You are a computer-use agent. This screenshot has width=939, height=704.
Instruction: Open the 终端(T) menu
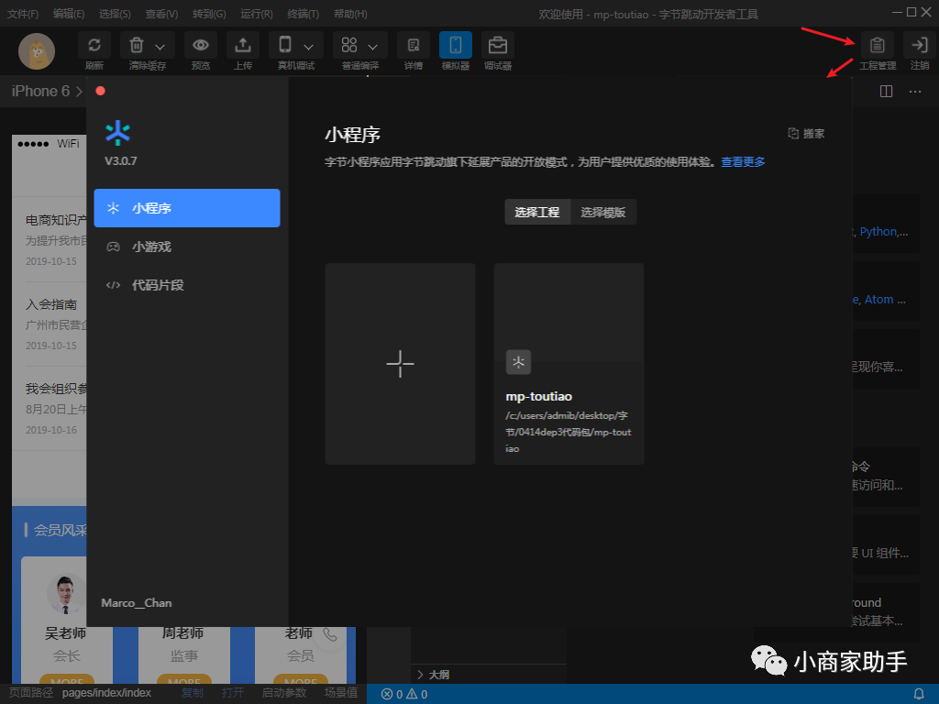[303, 14]
